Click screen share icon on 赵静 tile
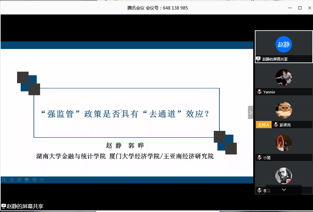 258,59
